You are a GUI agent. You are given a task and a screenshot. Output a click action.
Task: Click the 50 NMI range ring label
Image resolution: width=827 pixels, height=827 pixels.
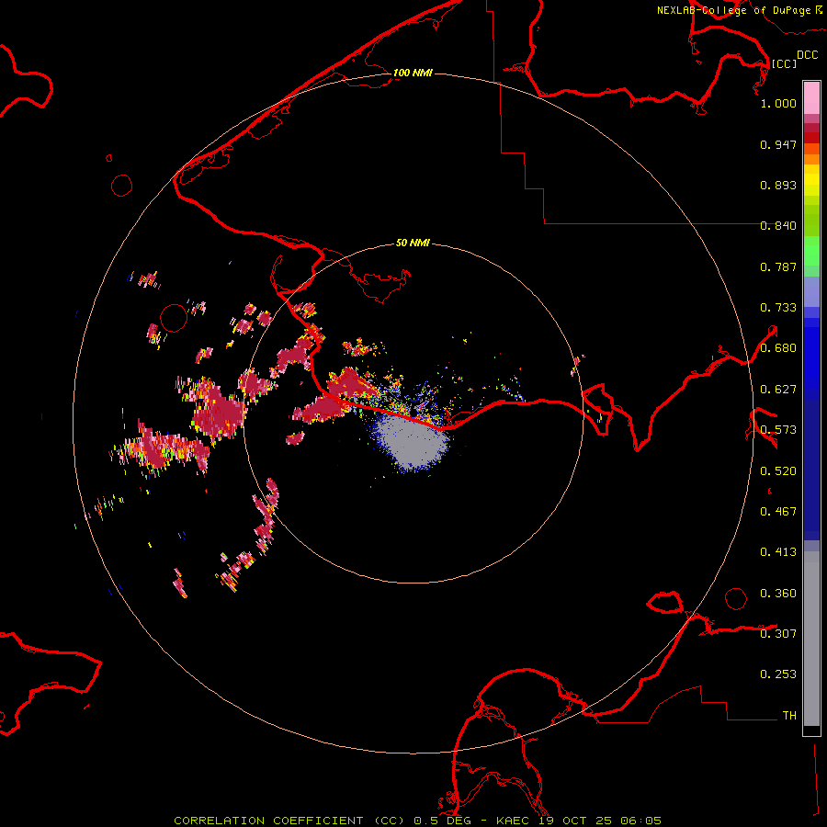[413, 243]
